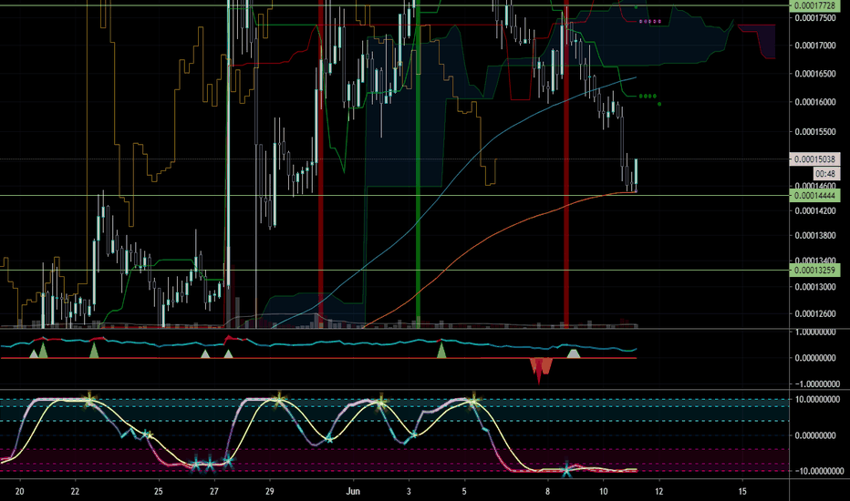Click the 10.00000000 oscillator scale value
The image size is (850, 501).
(x=817, y=399)
